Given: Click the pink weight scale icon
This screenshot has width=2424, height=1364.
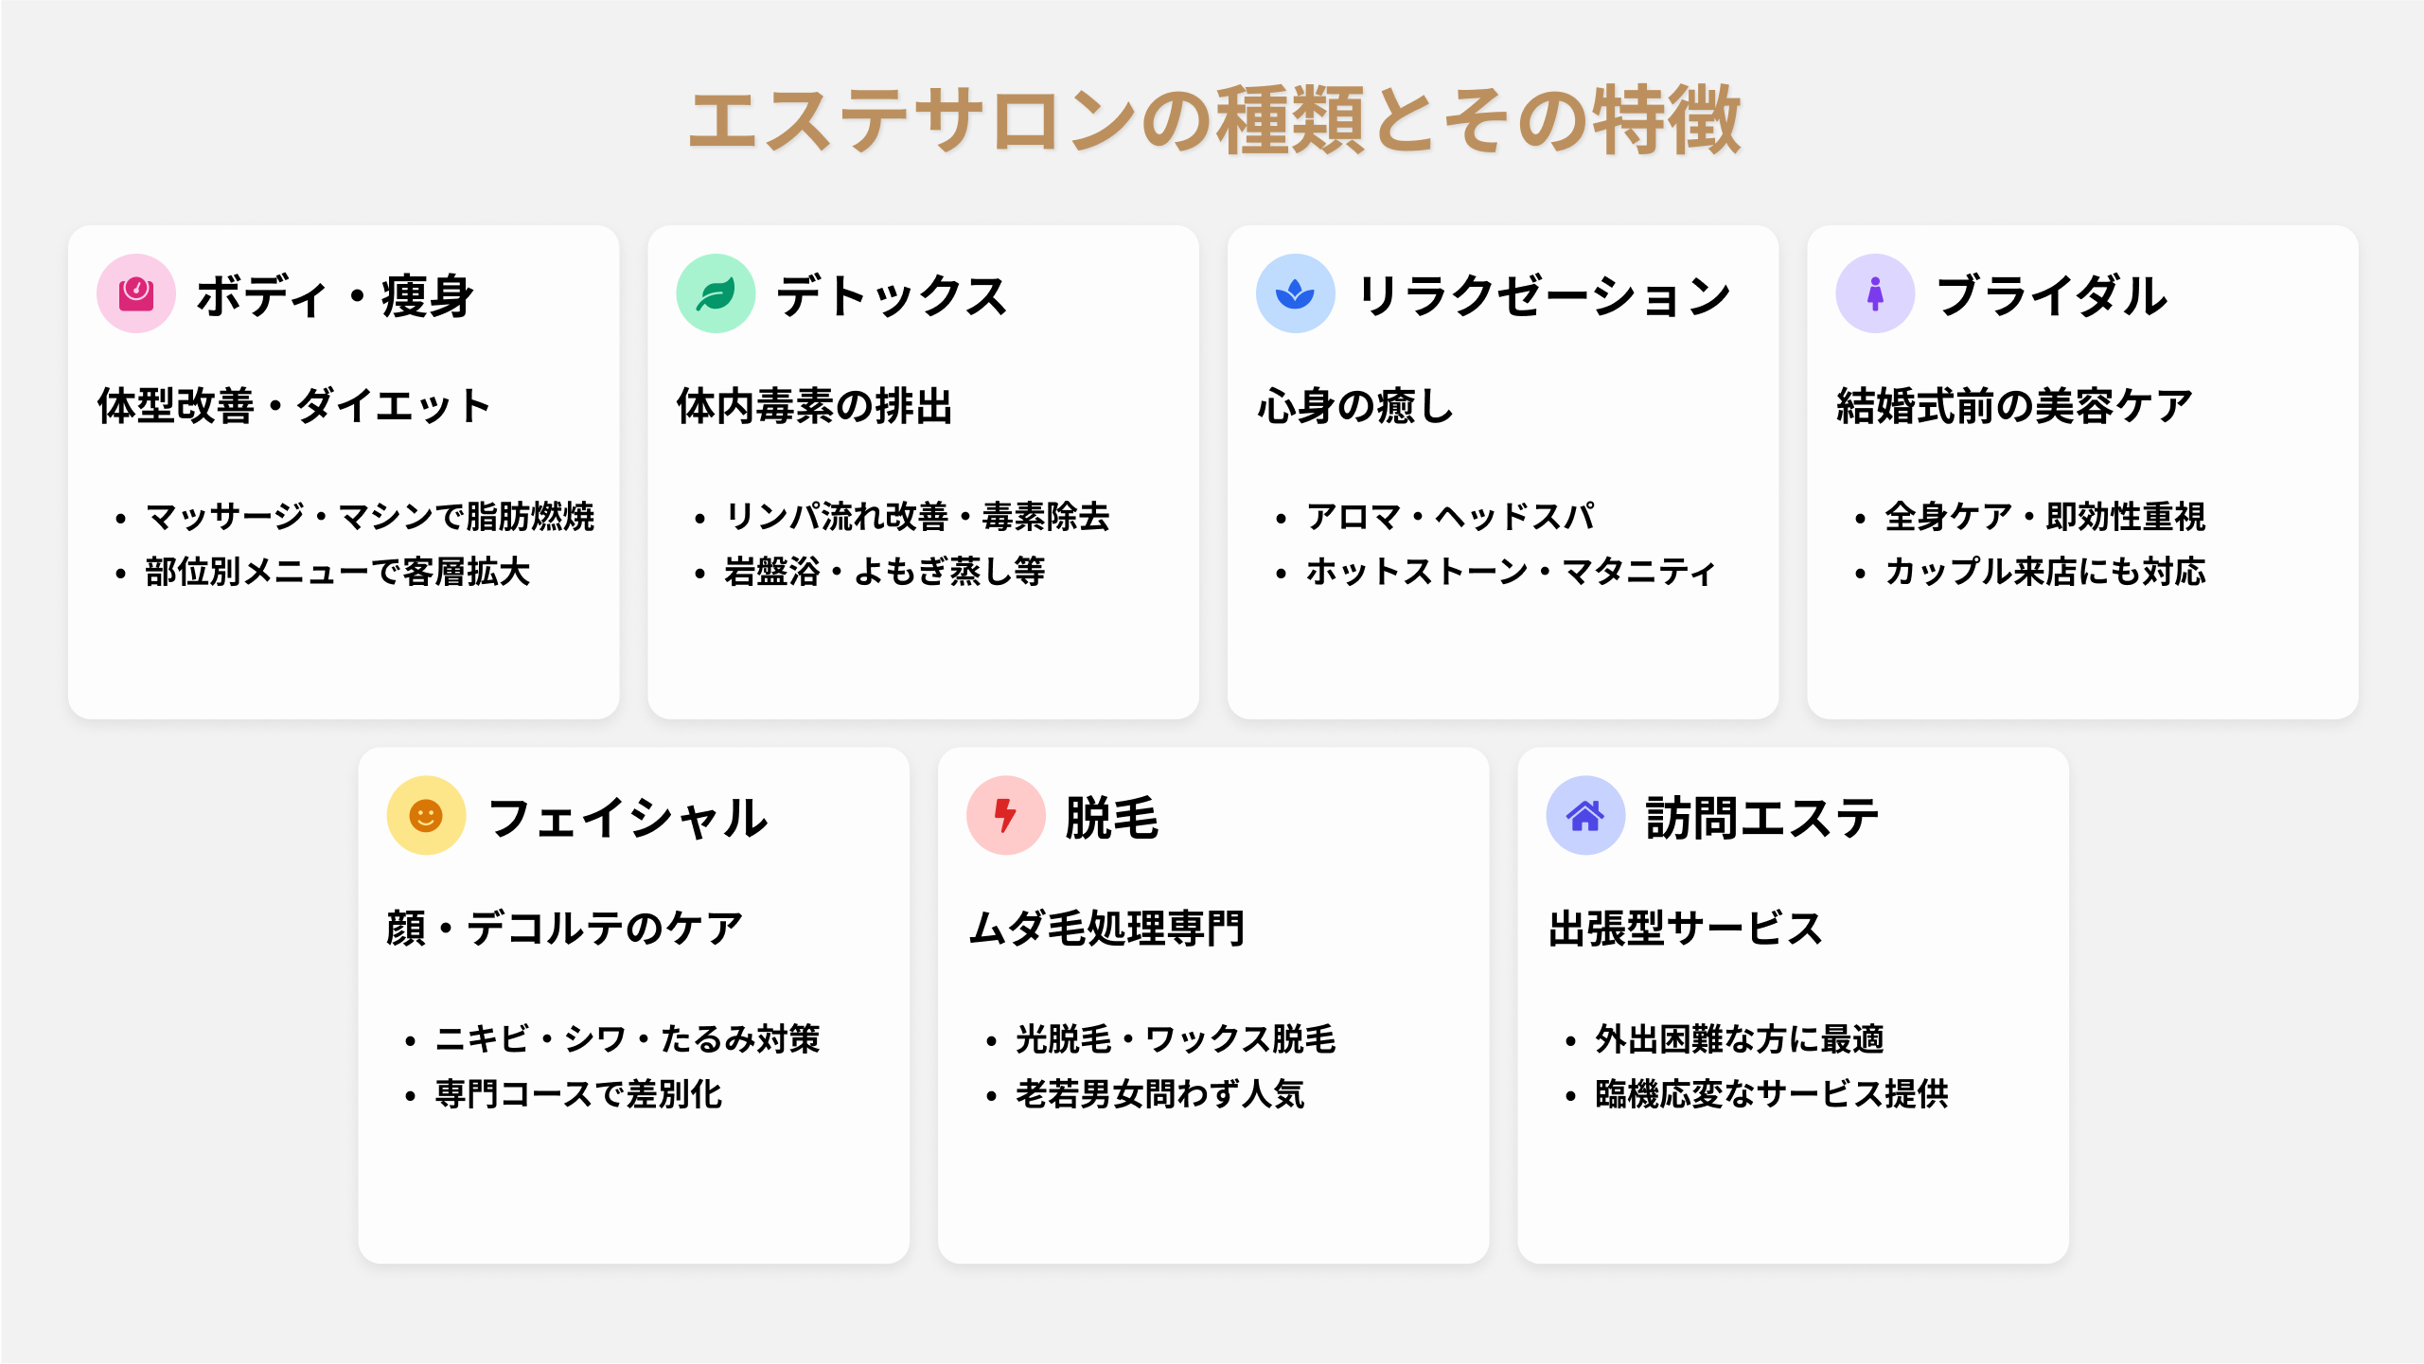Looking at the screenshot, I should point(136,293).
